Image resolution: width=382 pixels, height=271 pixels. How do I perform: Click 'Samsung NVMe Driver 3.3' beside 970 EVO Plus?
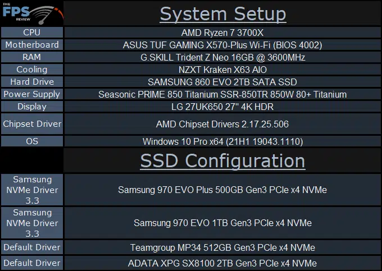pyautogui.click(x=32, y=190)
